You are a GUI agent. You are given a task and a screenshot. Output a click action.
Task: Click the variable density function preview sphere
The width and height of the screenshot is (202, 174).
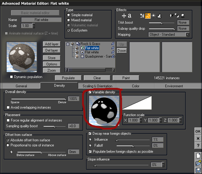104,110
